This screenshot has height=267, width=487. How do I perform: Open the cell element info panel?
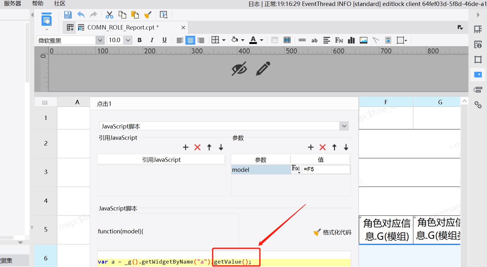pos(478,44)
